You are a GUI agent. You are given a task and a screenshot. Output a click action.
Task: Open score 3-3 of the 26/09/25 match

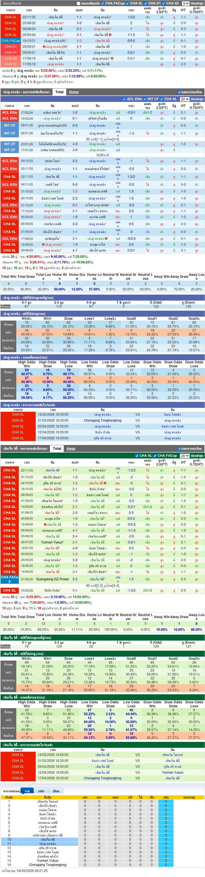(75, 224)
